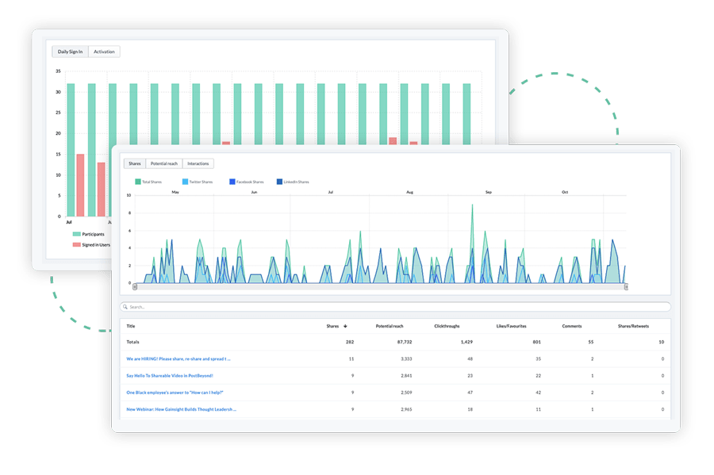Focus the Search input field
This screenshot has height=475, width=714.
395,307
